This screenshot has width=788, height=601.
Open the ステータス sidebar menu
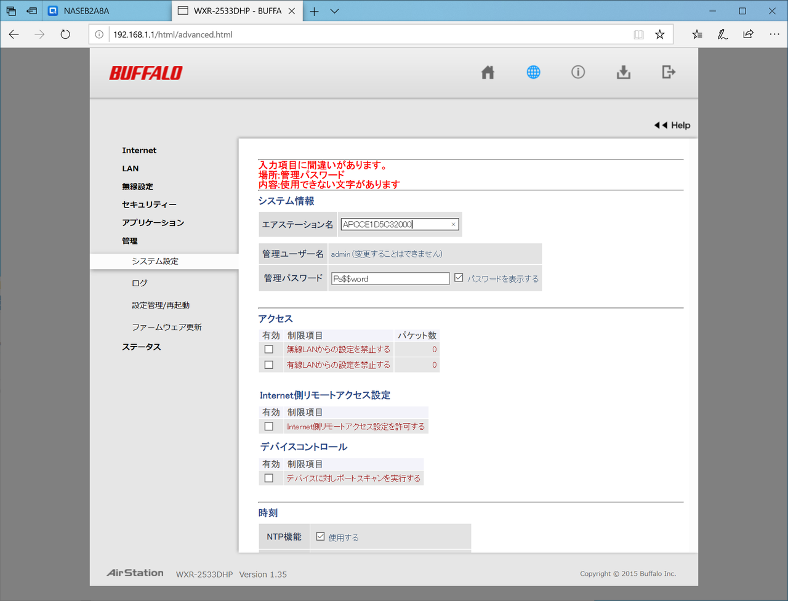coord(142,347)
